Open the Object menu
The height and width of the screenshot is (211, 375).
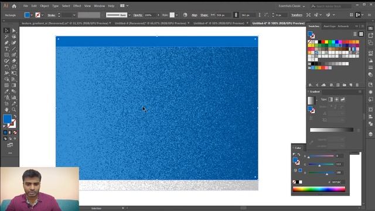coord(45,6)
